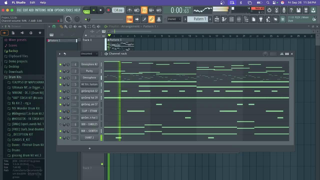Open the OPTIONS menu
Image resolution: width=320 pixels, height=180 pixels.
[59, 10]
